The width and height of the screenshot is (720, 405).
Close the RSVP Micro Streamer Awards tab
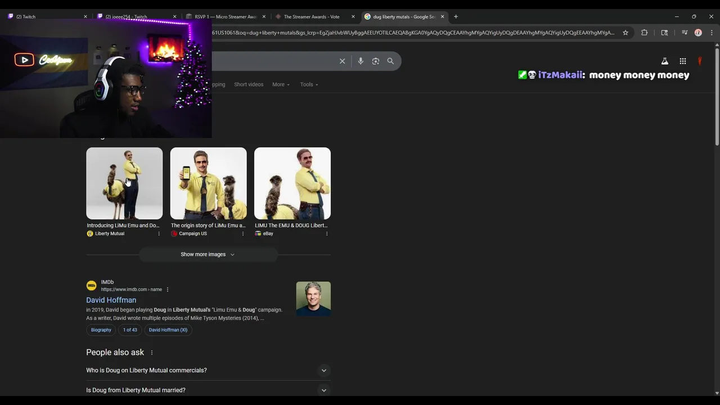coord(264,17)
